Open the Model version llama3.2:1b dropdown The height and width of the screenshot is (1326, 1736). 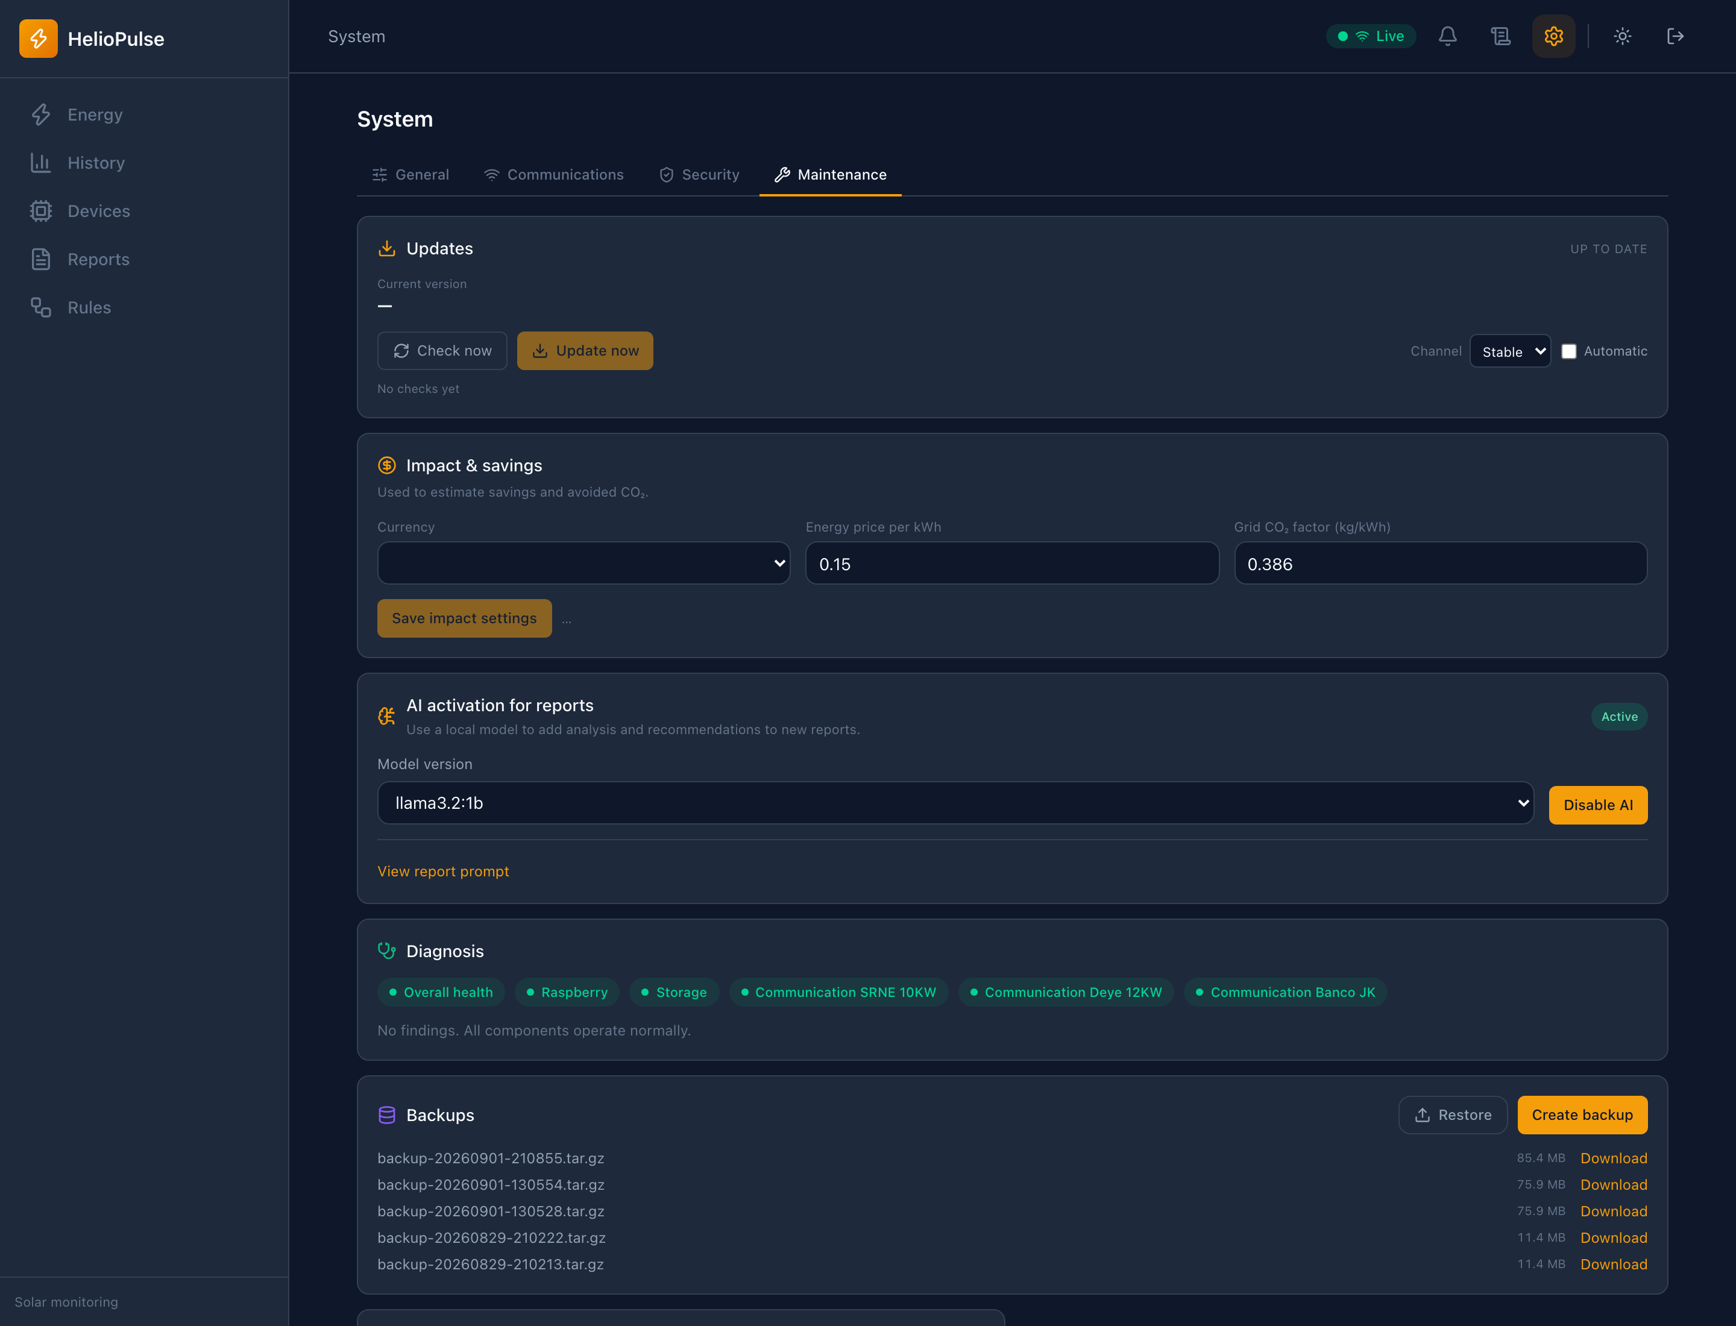click(955, 803)
